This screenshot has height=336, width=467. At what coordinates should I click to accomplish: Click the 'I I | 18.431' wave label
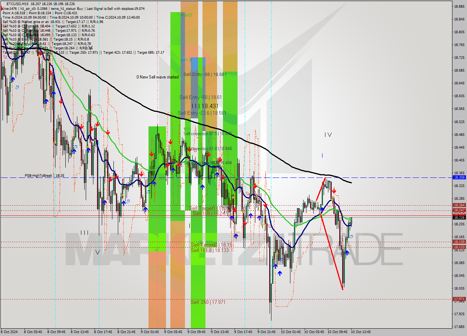pyautogui.click(x=205, y=106)
